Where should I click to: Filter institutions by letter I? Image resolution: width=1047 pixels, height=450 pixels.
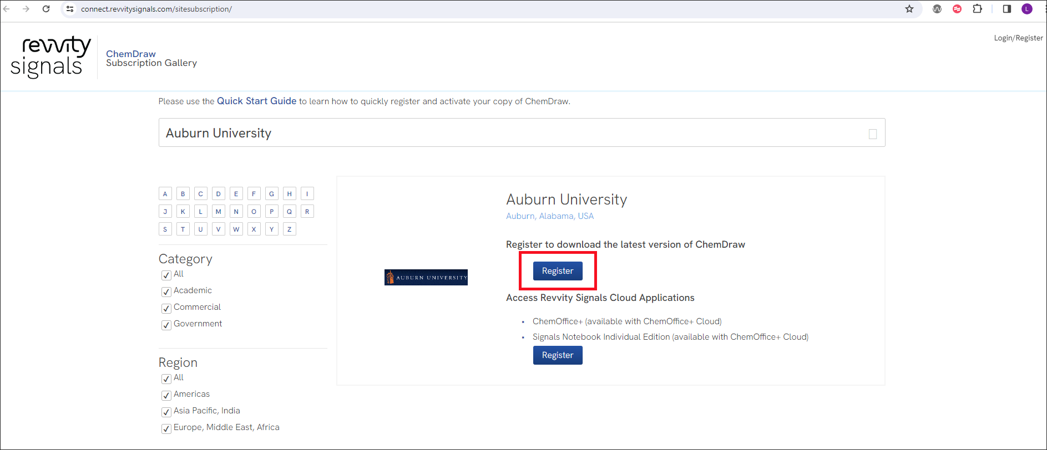click(x=307, y=194)
